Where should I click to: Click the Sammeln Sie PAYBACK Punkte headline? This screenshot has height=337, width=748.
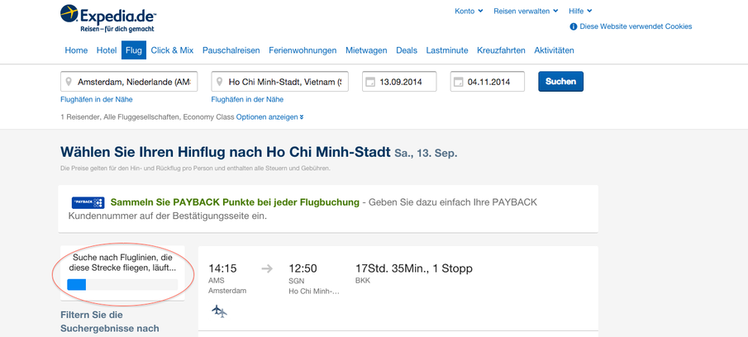click(235, 202)
